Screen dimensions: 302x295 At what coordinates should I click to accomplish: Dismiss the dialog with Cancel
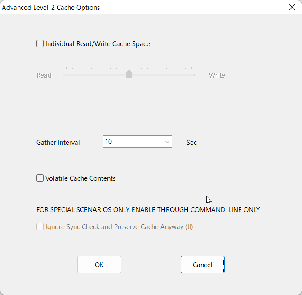point(202,265)
